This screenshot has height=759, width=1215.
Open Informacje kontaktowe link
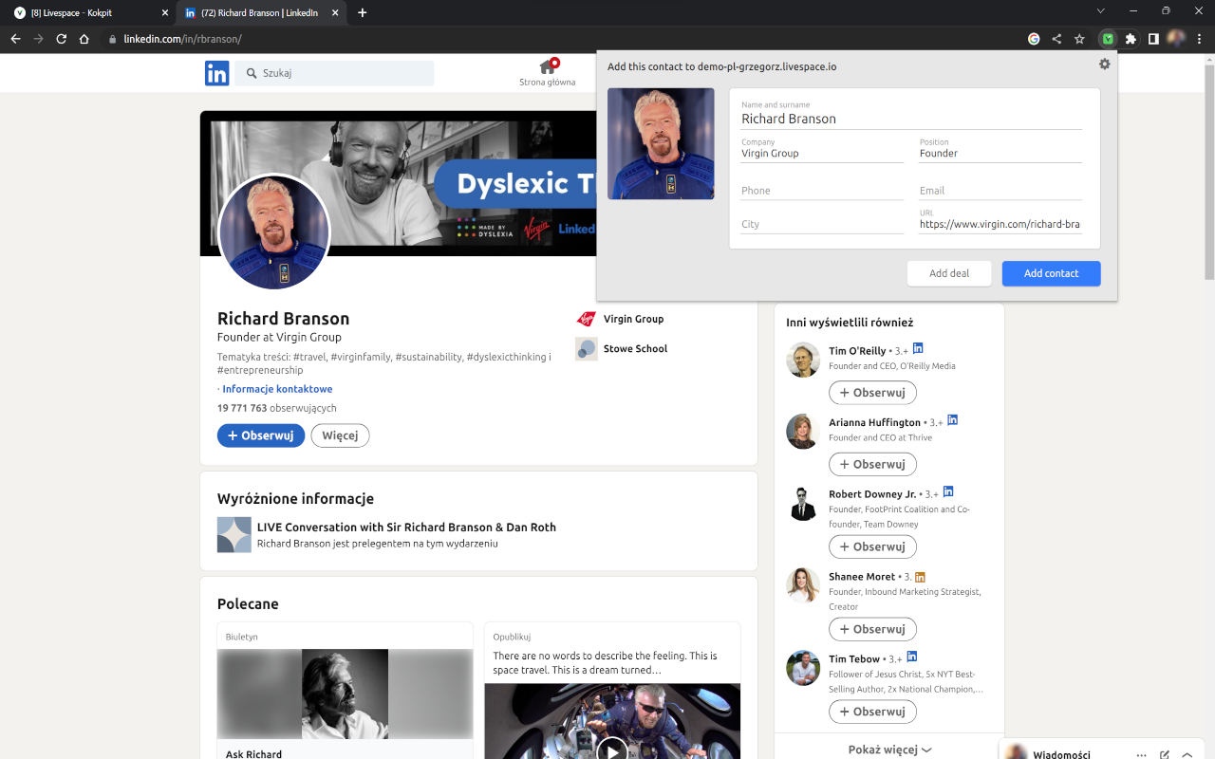[277, 389]
